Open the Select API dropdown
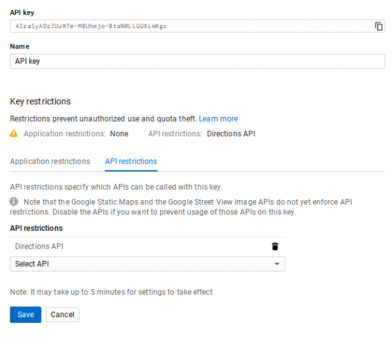The height and width of the screenshot is (361, 392). [x=147, y=264]
